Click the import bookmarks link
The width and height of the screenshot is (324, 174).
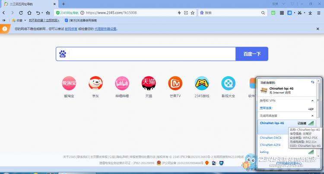pos(44,20)
